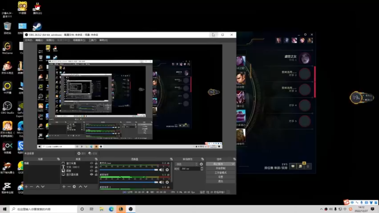Viewport: 379px width, 213px height.
Task: Open the 淡出 transition dropdown
Action: [x=186, y=164]
